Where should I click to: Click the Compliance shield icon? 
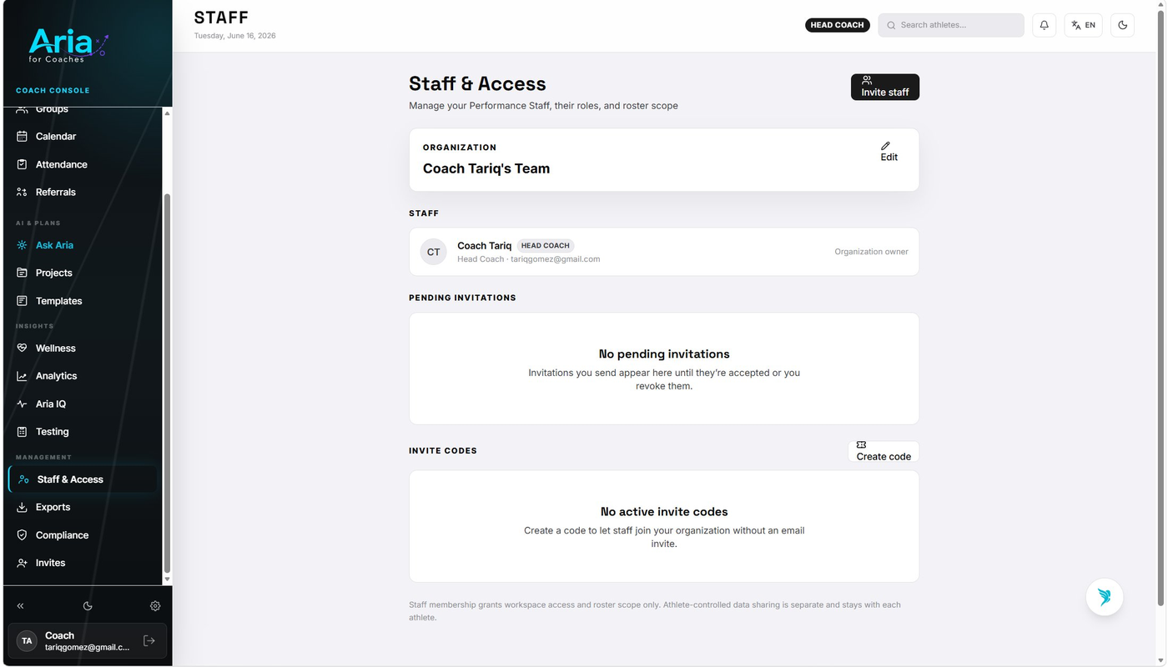coord(23,535)
